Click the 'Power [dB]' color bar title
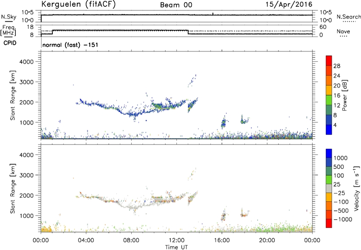The image size is (361, 250). click(x=344, y=95)
